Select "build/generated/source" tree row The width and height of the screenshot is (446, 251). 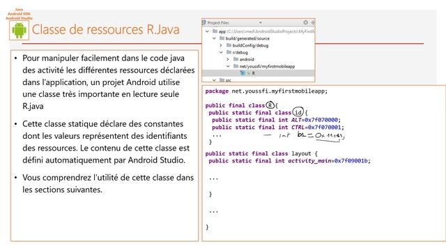pyautogui.click(x=247, y=38)
